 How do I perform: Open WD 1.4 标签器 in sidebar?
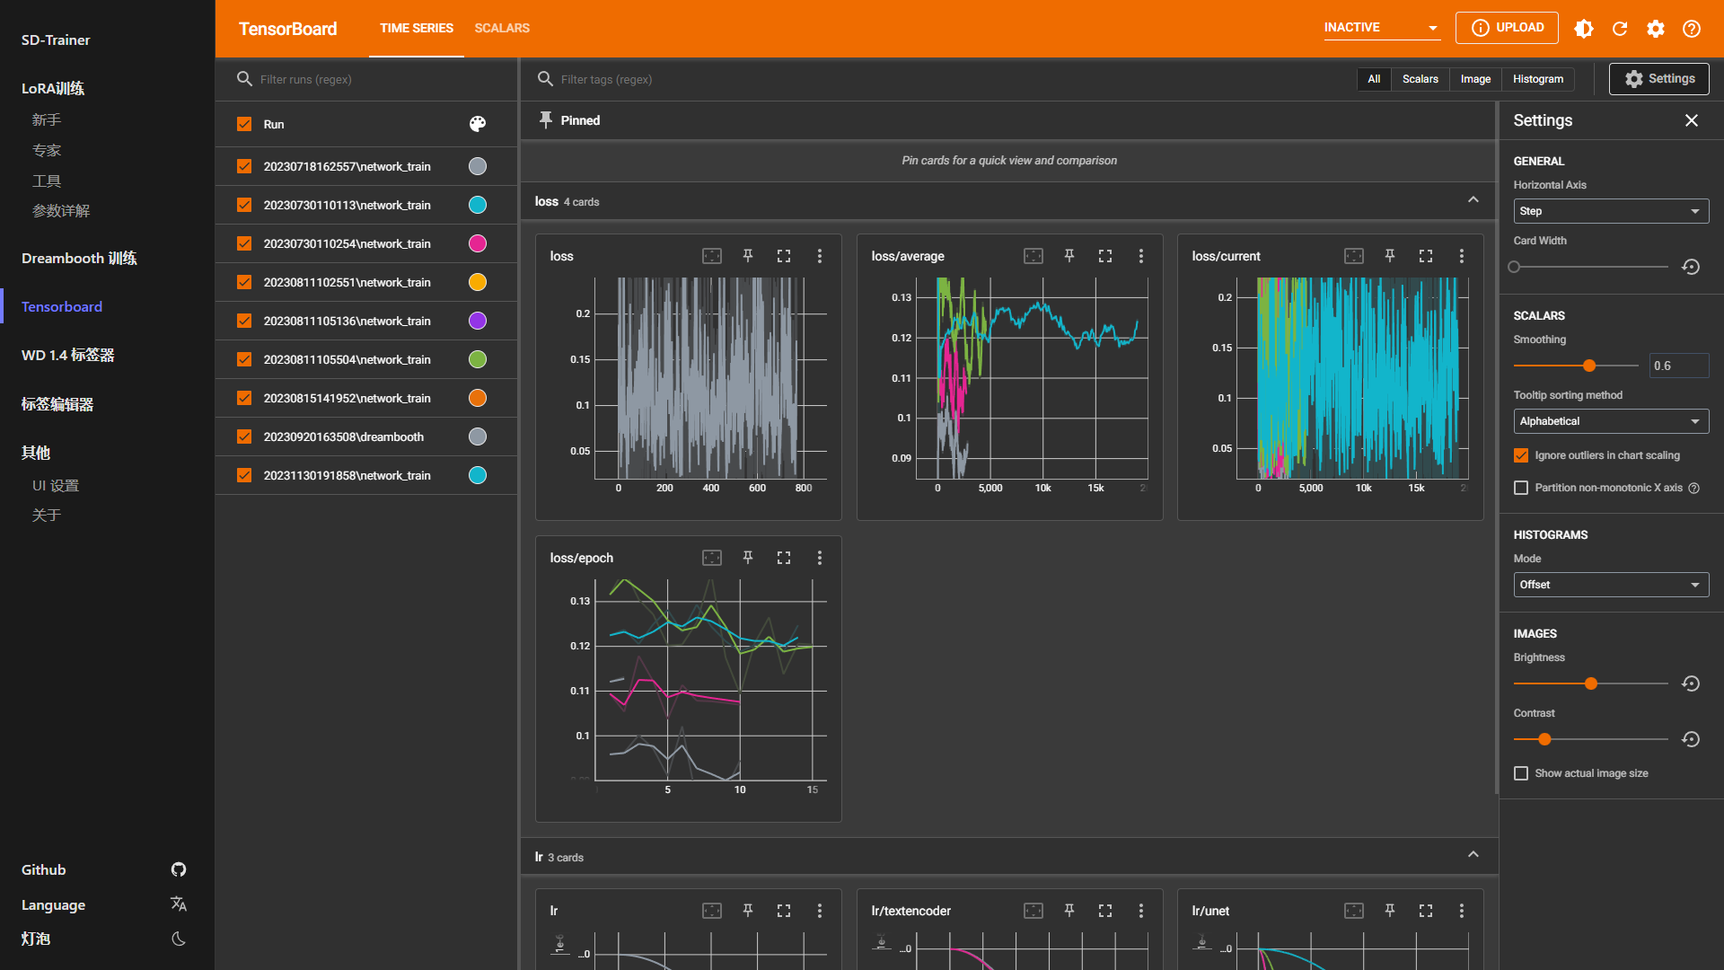coord(68,355)
